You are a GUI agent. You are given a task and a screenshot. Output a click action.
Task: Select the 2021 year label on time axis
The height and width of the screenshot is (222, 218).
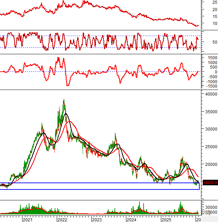coord(27,220)
